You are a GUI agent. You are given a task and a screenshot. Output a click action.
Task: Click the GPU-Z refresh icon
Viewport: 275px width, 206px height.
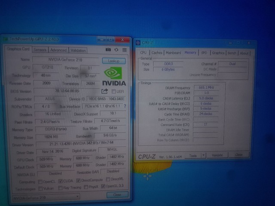[x=116, y=50]
